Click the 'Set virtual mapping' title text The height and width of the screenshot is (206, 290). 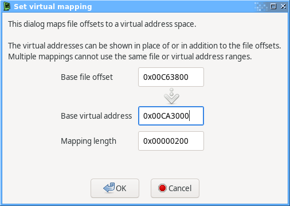pos(53,7)
